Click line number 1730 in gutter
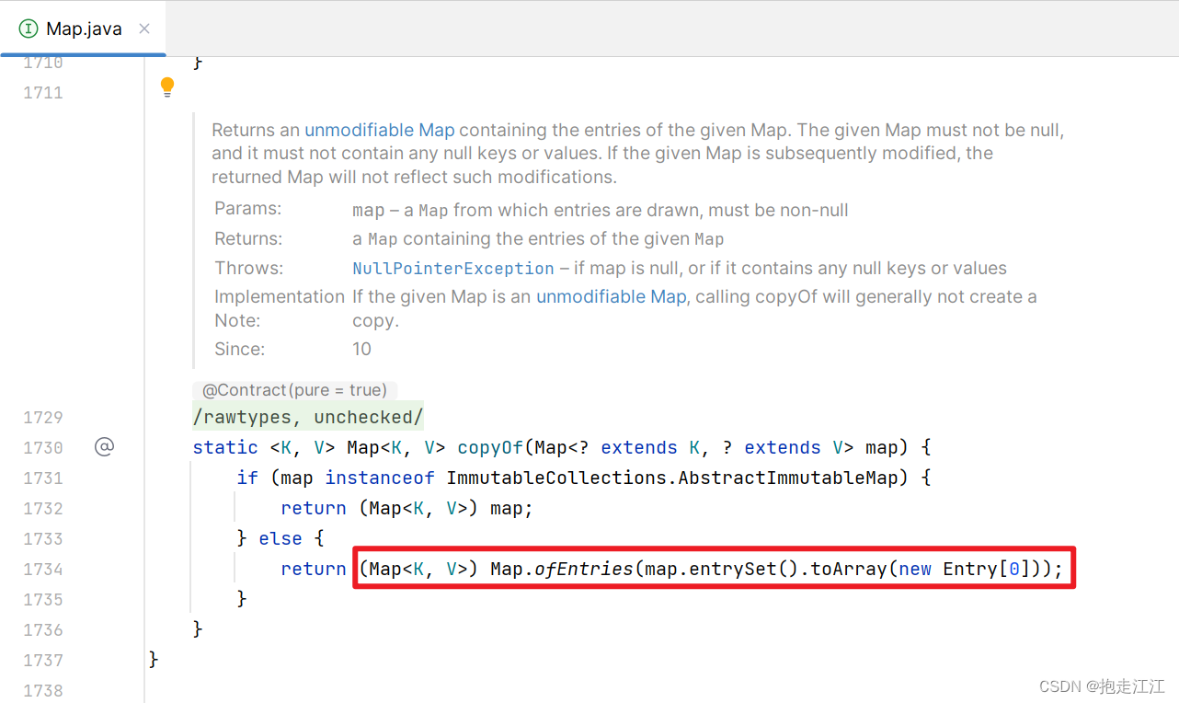This screenshot has width=1179, height=703. [x=43, y=447]
